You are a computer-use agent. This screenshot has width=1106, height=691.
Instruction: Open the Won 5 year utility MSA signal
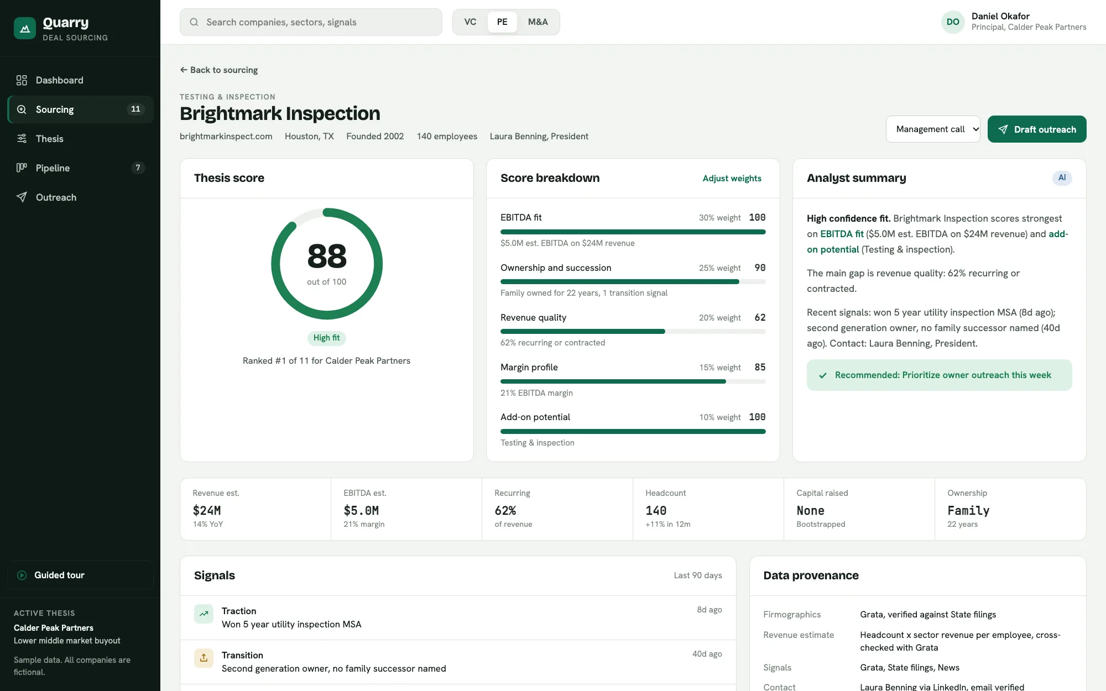click(x=458, y=618)
